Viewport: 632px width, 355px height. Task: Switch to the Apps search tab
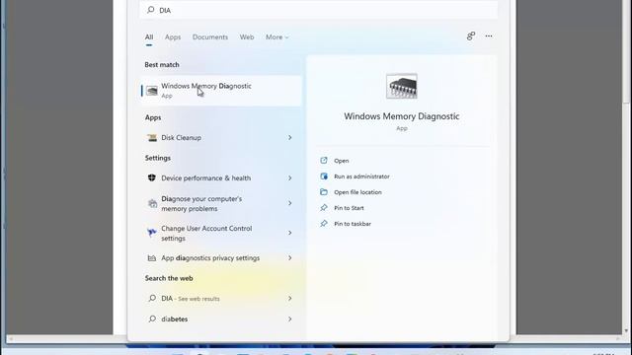click(x=173, y=37)
